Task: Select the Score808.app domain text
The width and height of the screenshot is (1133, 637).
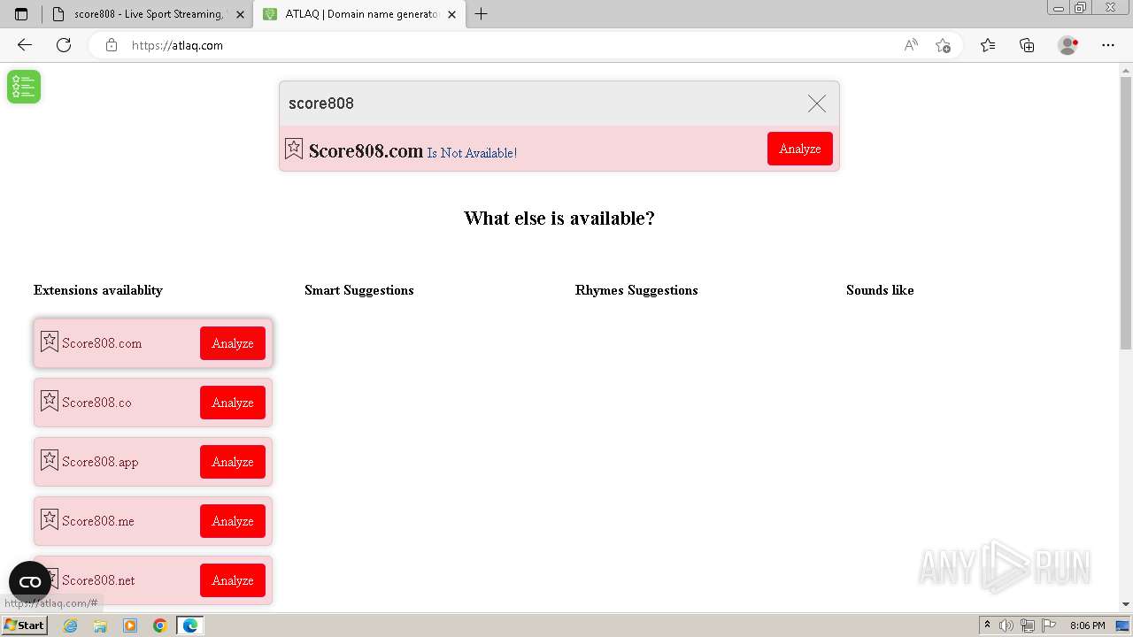Action: tap(100, 462)
